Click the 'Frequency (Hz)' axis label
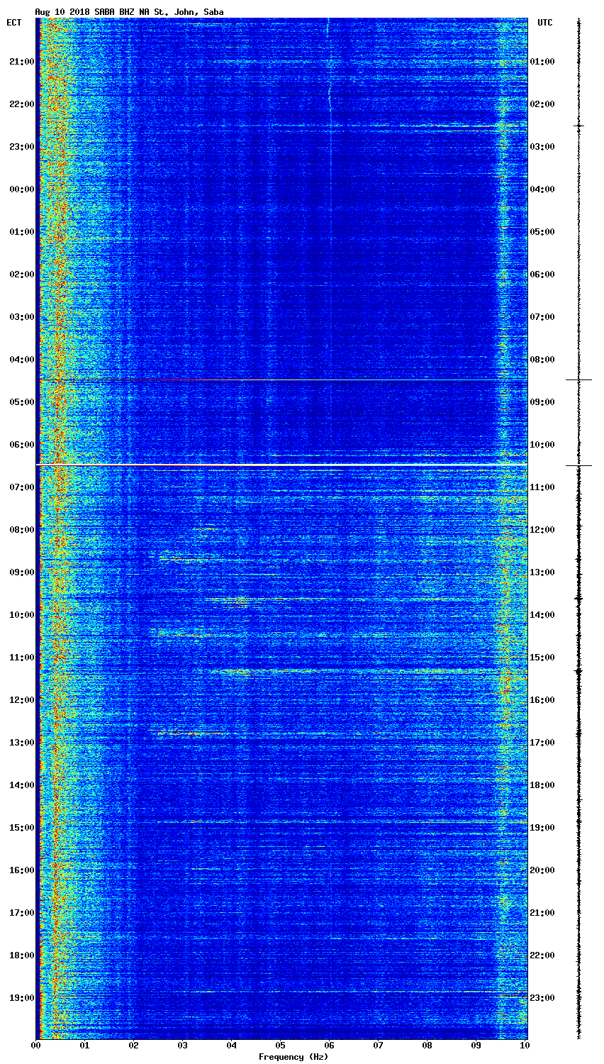This screenshot has width=604, height=1064. tap(293, 1057)
